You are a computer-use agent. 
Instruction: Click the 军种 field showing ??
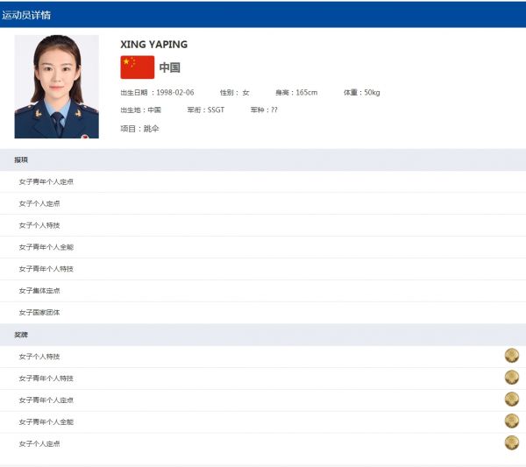[264, 110]
